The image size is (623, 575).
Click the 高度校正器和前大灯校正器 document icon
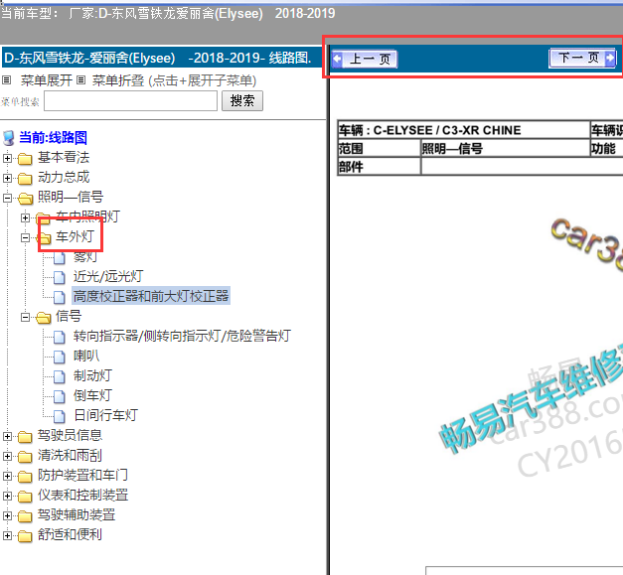pos(60,297)
